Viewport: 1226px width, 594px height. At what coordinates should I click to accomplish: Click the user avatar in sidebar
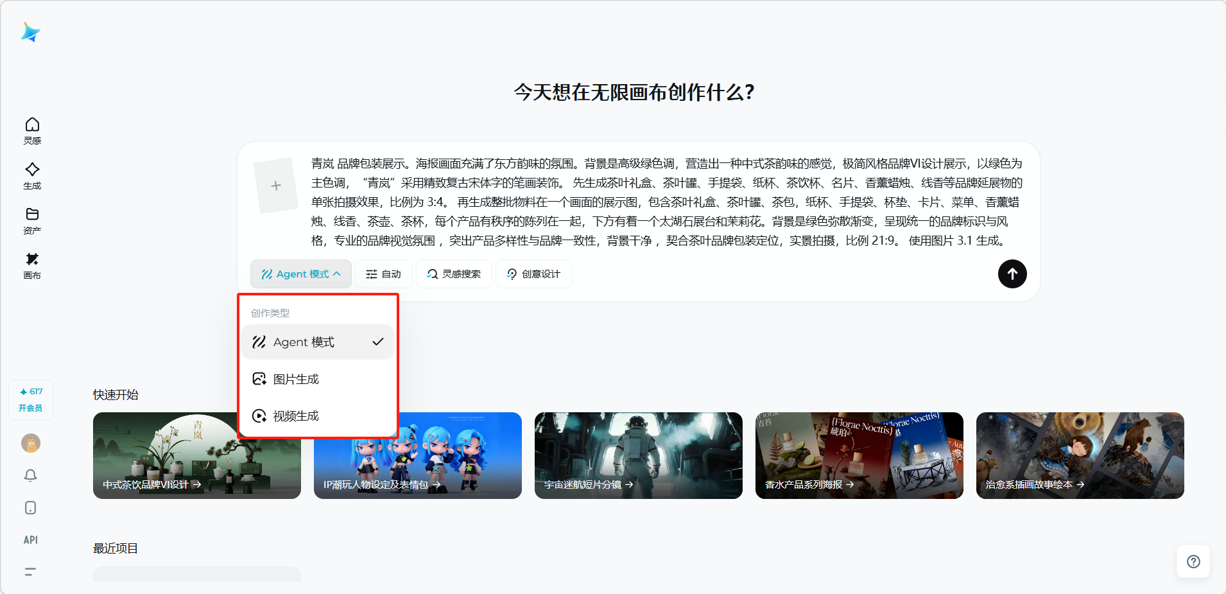point(30,443)
